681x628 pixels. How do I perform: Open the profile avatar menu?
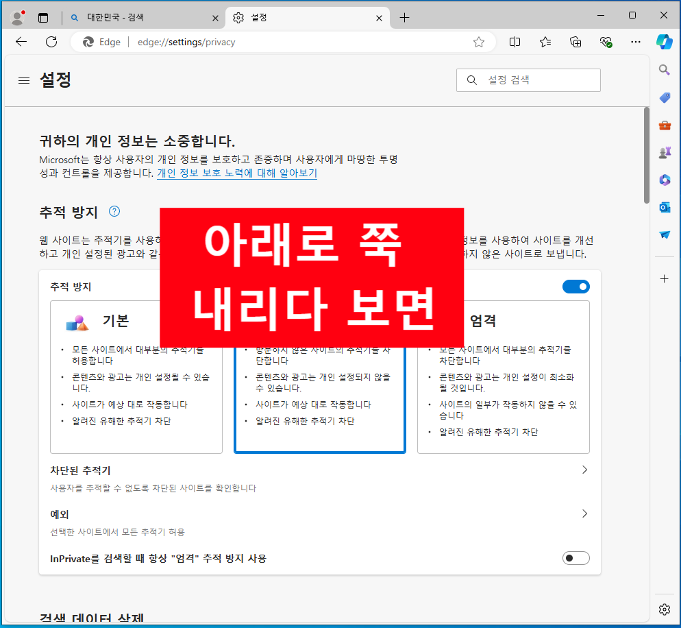(17, 17)
